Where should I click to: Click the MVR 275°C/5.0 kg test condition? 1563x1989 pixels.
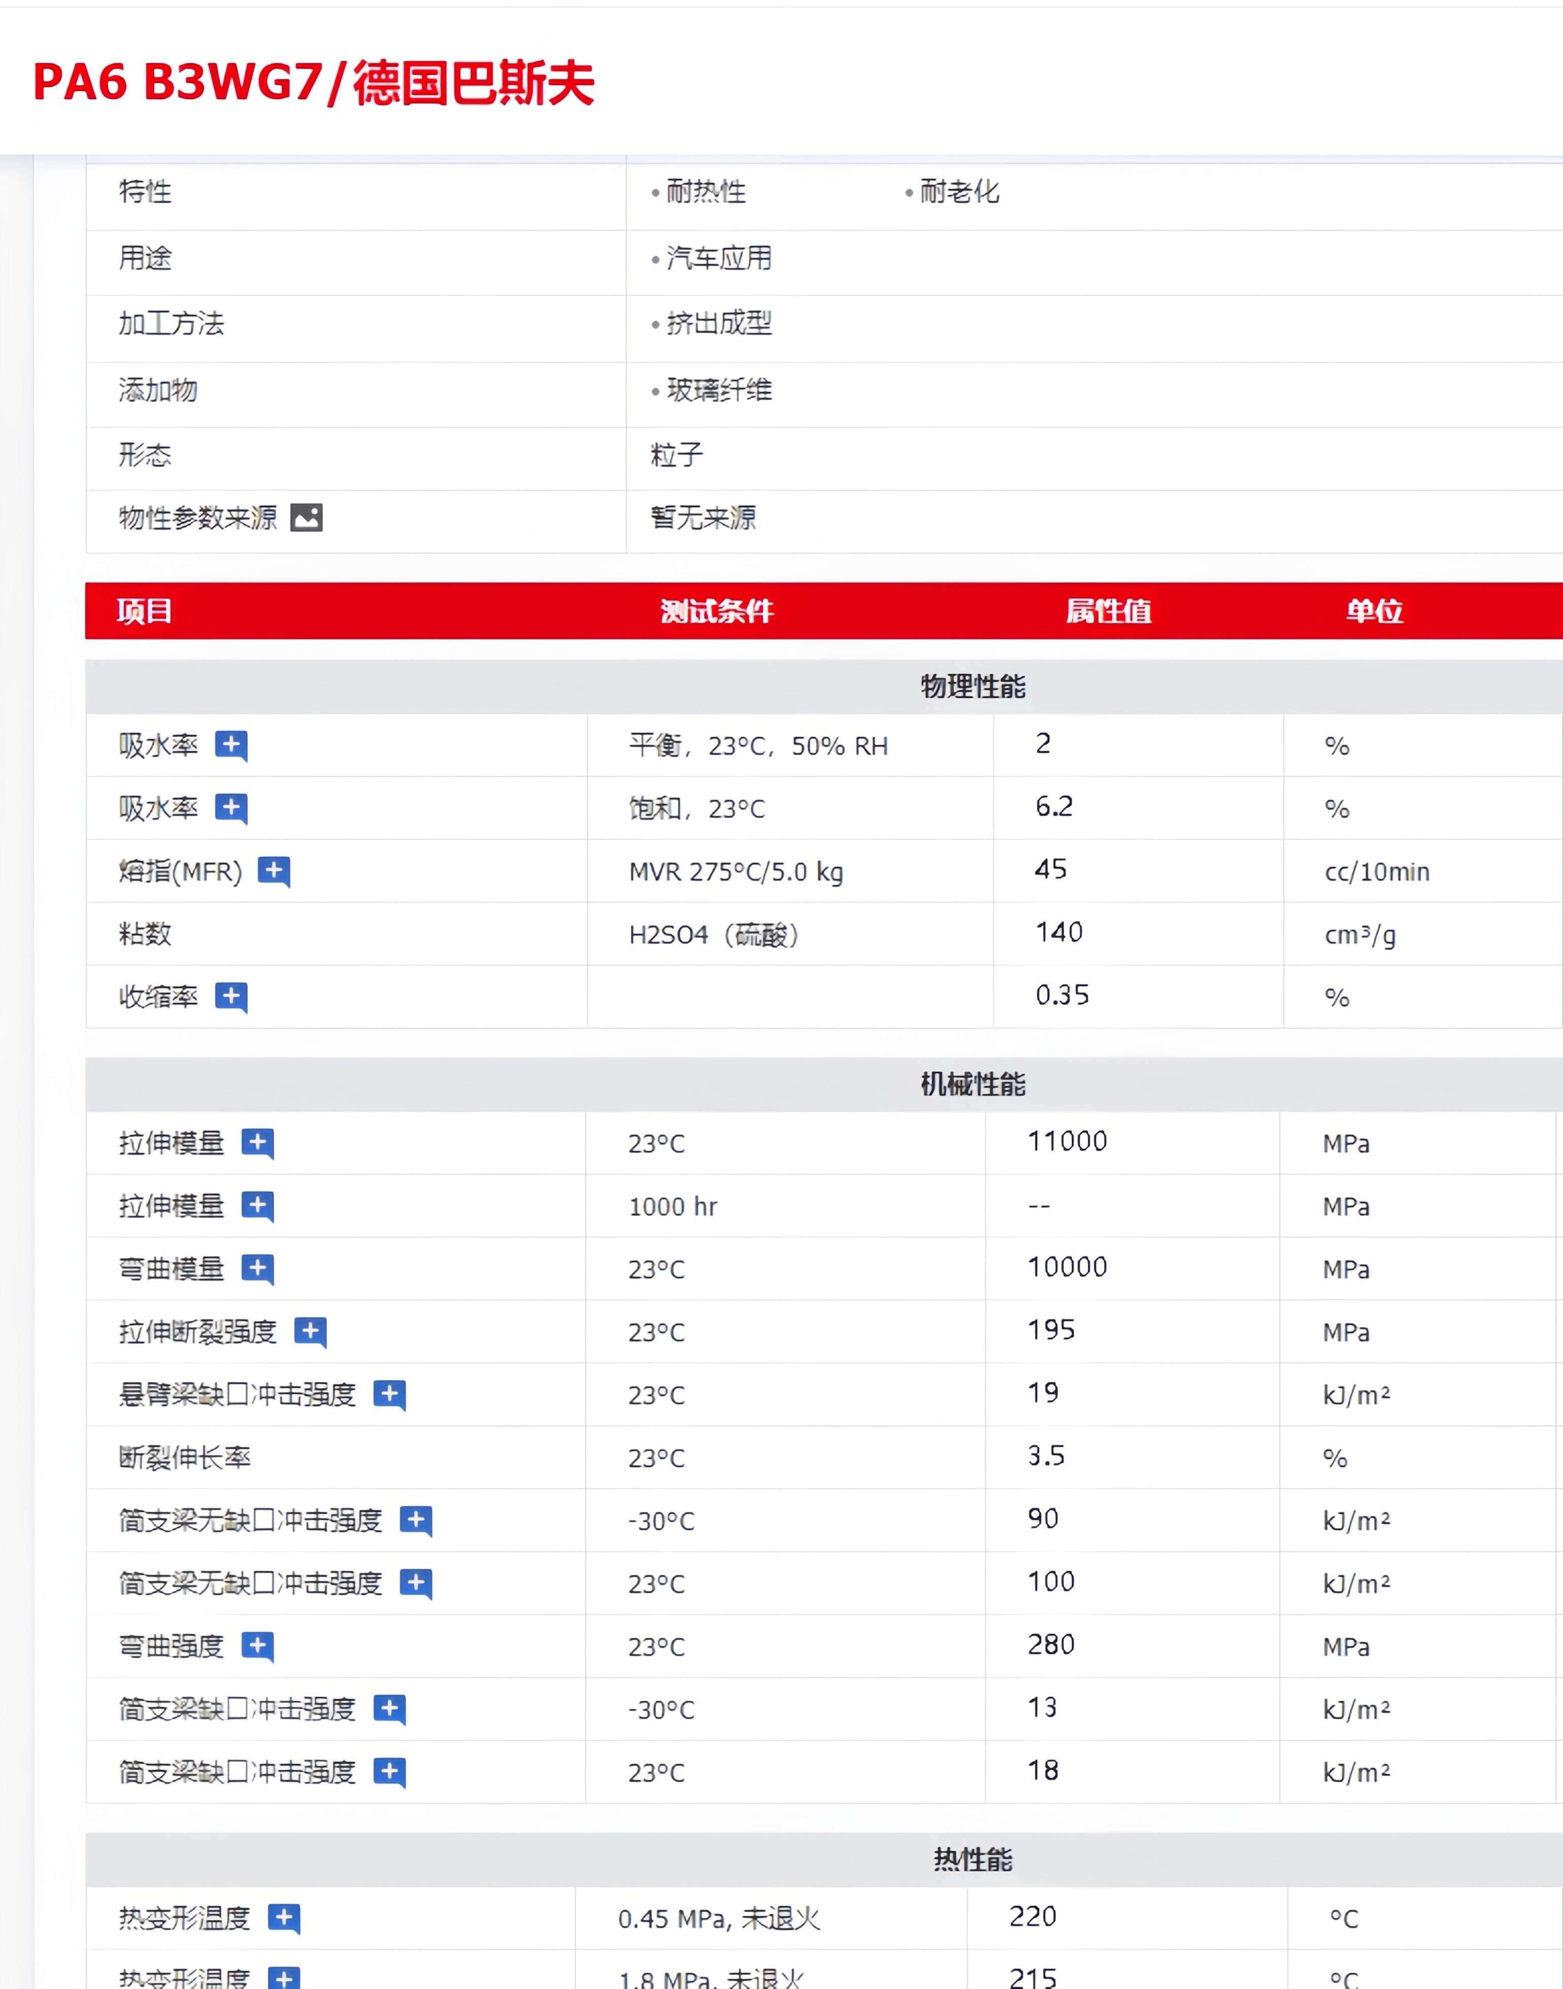point(736,872)
